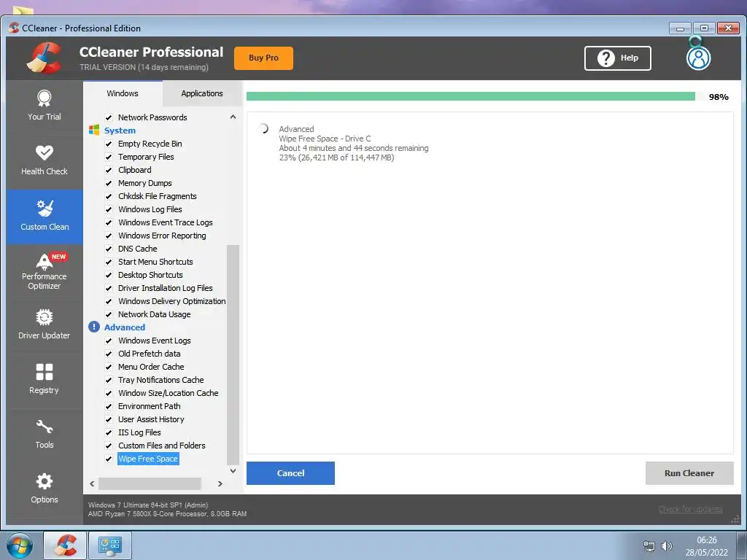Viewport: 747px width, 560px height.
Task: Click the list scroll down arrow
Action: 233,471
